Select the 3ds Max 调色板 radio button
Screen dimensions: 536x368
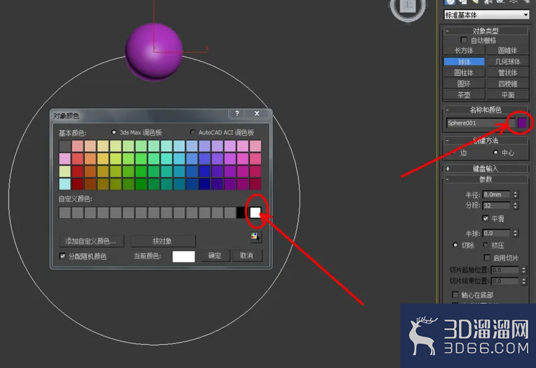click(114, 132)
